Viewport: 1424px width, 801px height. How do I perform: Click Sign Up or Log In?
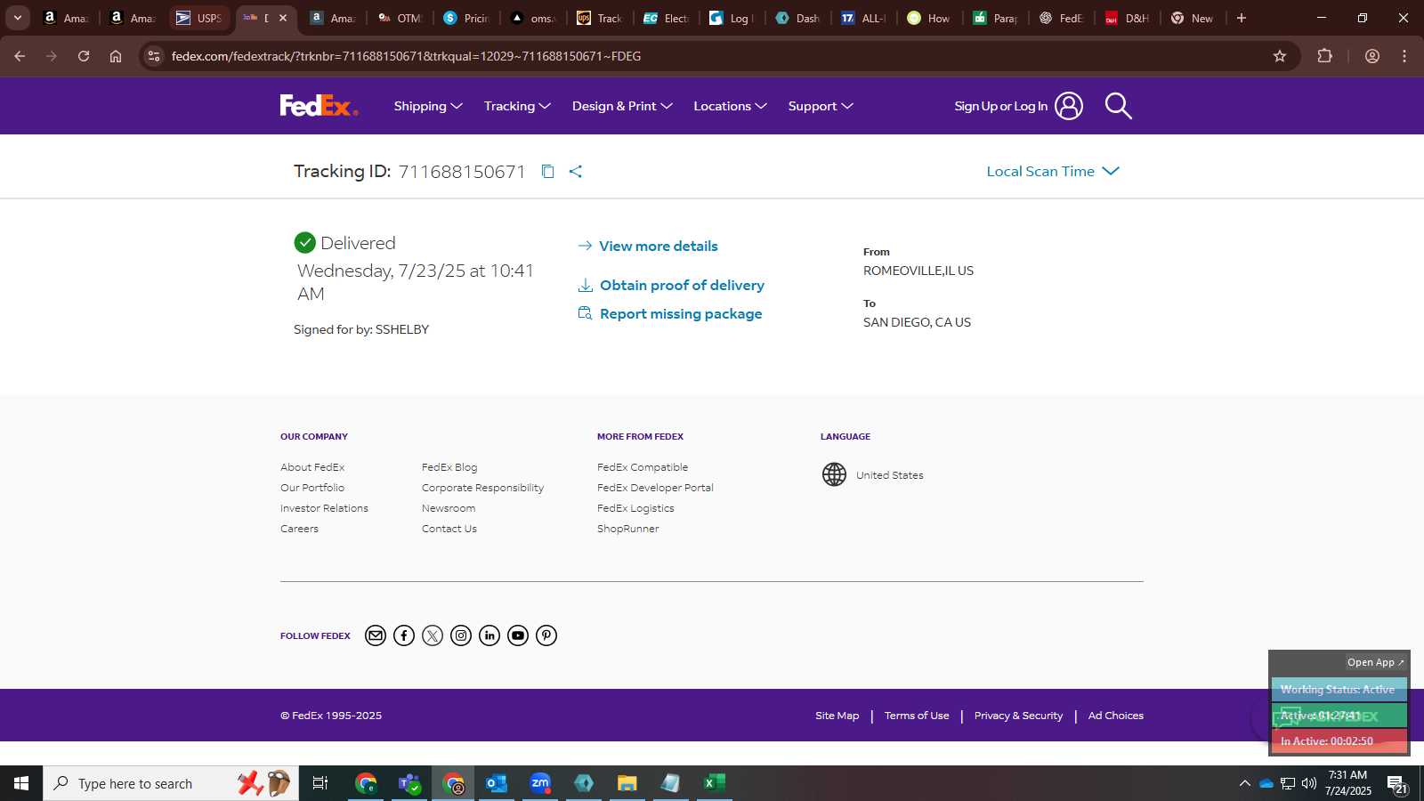(x=1001, y=106)
